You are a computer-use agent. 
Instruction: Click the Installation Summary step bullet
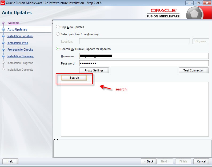point(3,56)
